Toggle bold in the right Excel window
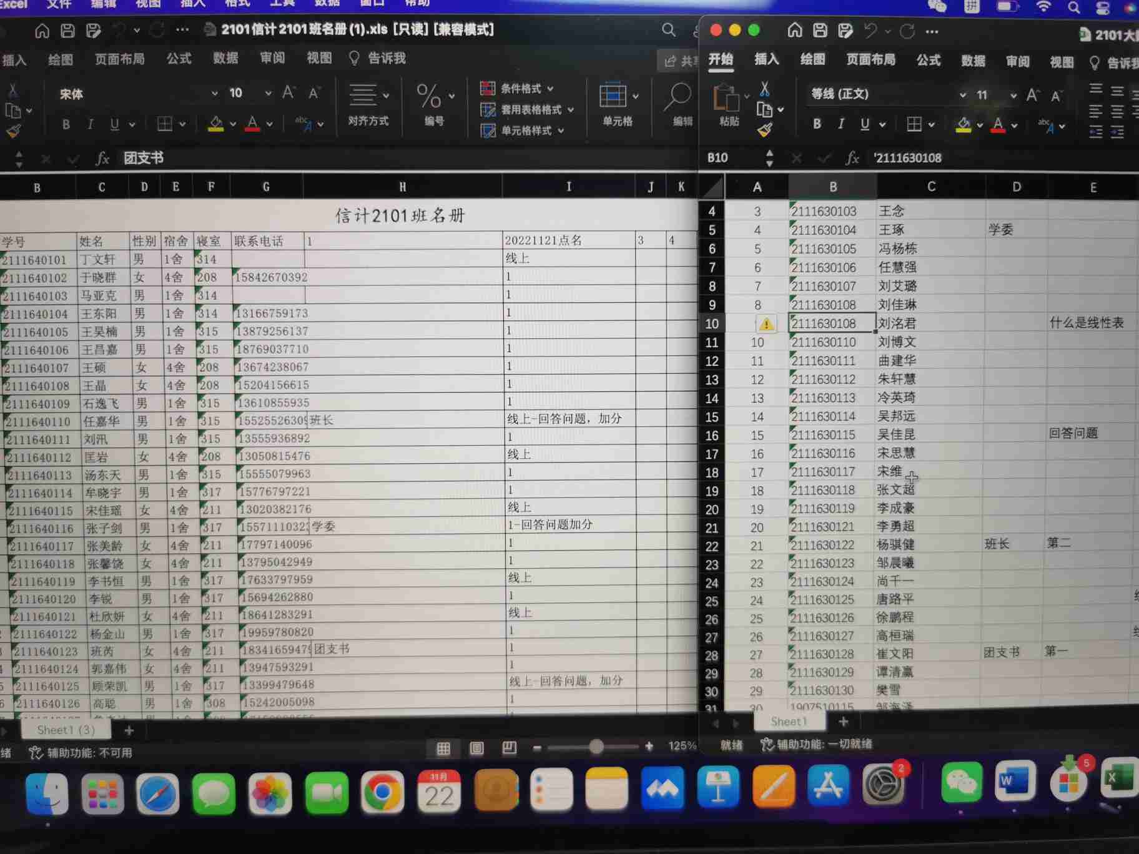 (x=817, y=124)
